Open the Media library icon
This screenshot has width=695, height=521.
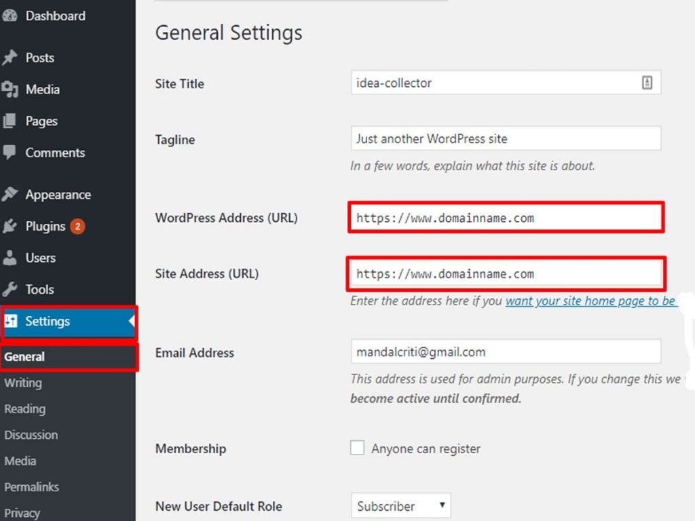(12, 89)
